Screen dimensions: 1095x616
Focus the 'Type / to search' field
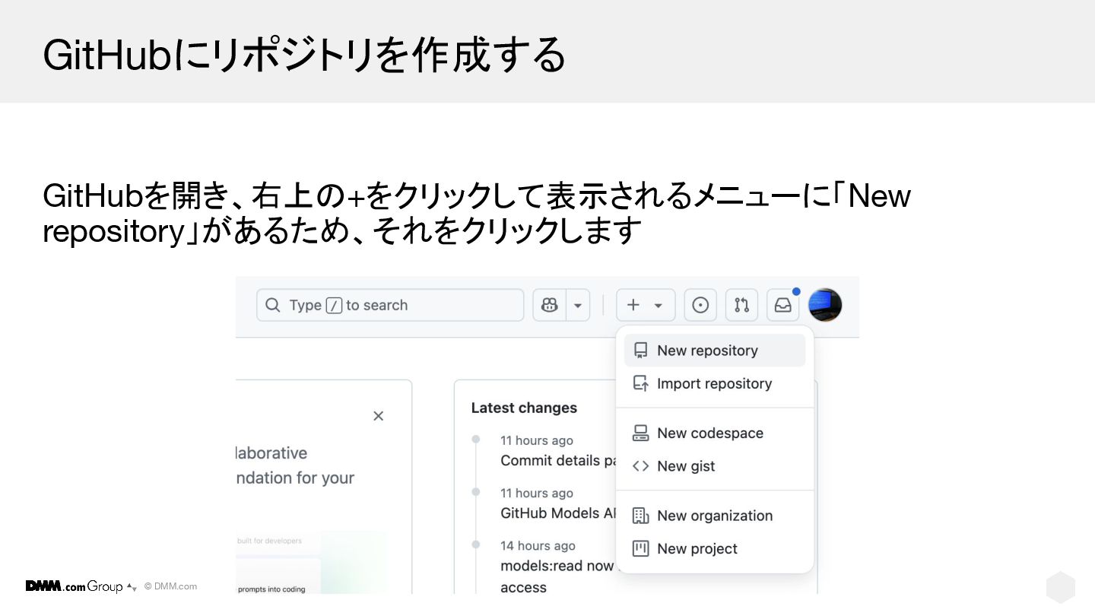[x=390, y=305]
